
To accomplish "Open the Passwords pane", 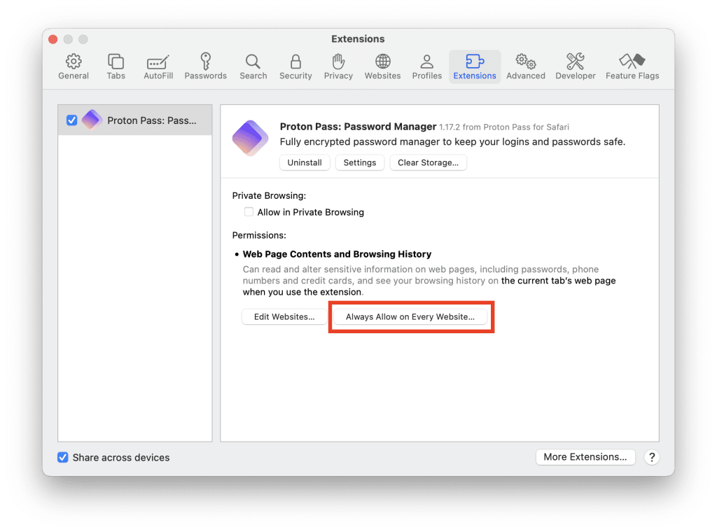I will point(205,66).
